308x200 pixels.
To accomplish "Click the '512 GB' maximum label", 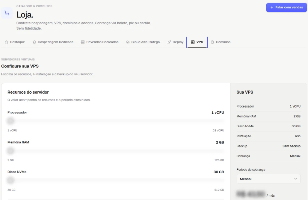I will pyautogui.click(x=219, y=190).
